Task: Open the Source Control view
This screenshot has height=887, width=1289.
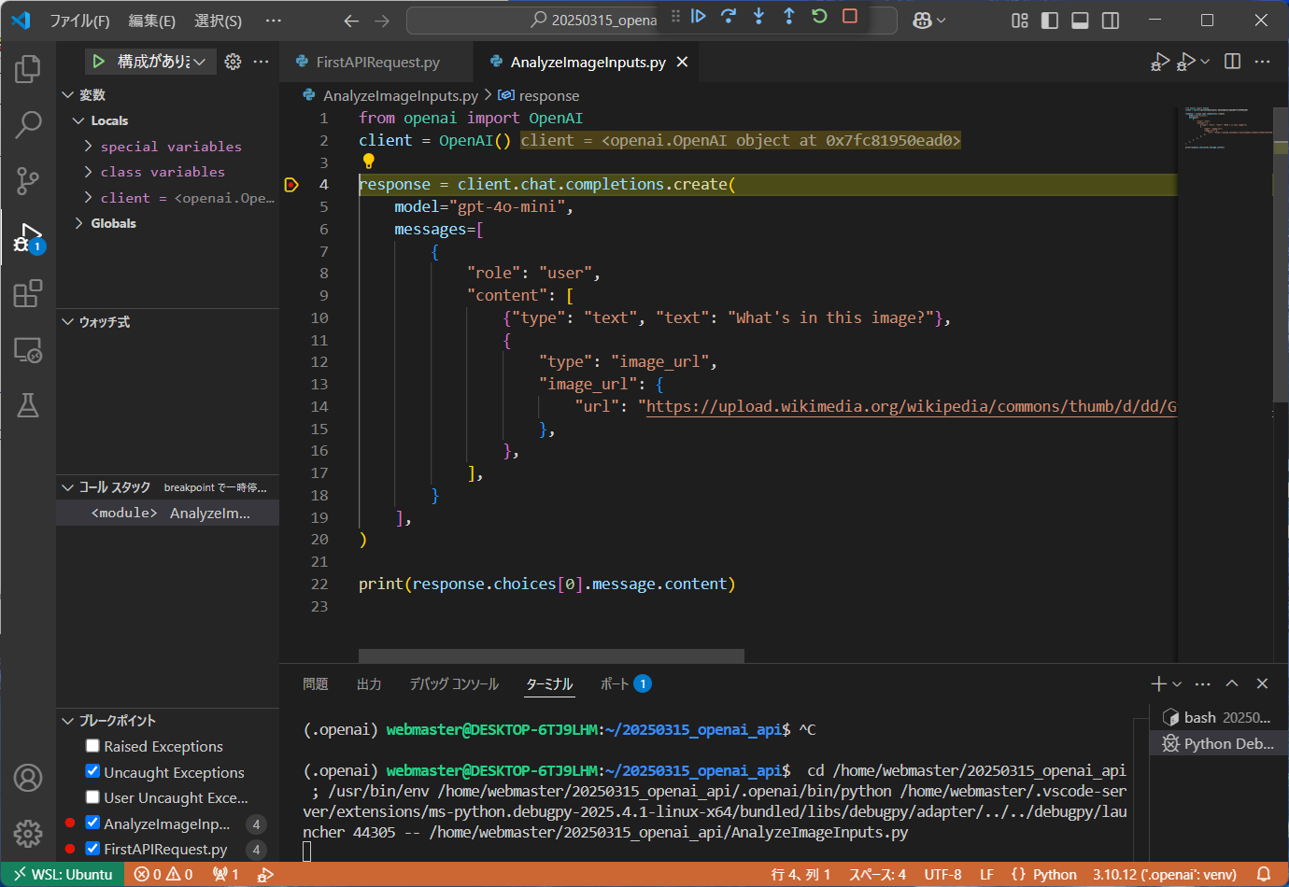Action: [x=28, y=180]
